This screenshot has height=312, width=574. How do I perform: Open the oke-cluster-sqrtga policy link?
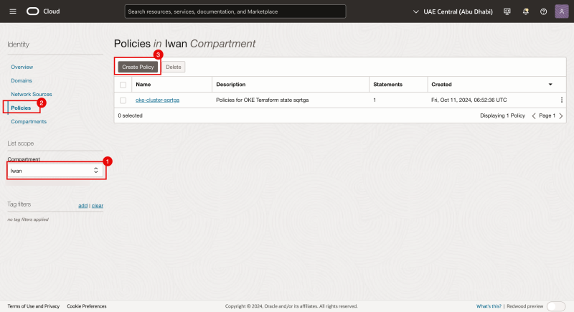[157, 100]
